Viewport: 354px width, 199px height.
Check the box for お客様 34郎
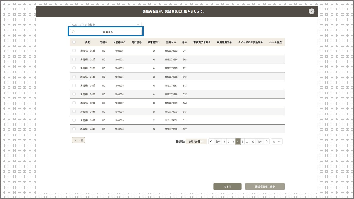pos(74,77)
